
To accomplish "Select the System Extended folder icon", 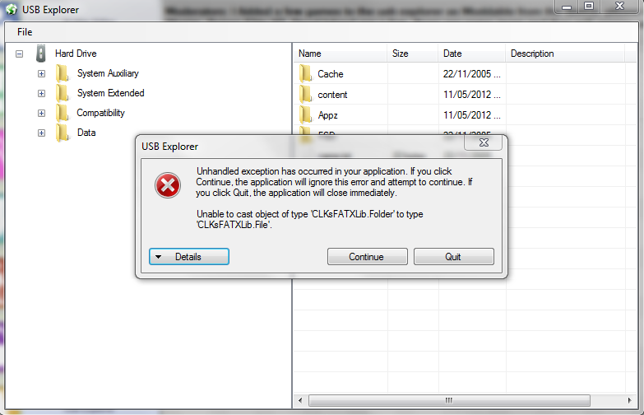I will click(63, 93).
